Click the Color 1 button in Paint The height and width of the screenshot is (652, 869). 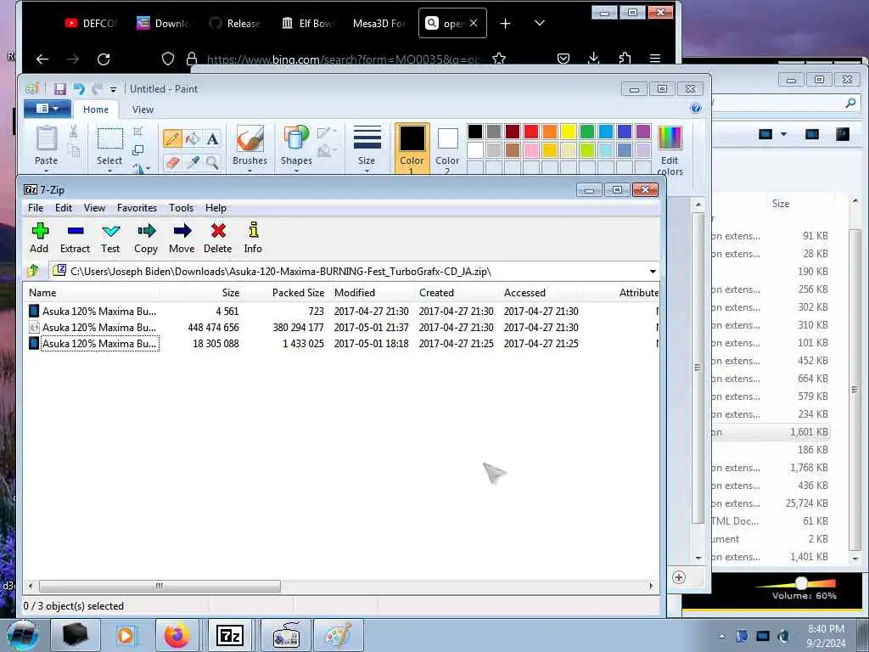(x=412, y=149)
